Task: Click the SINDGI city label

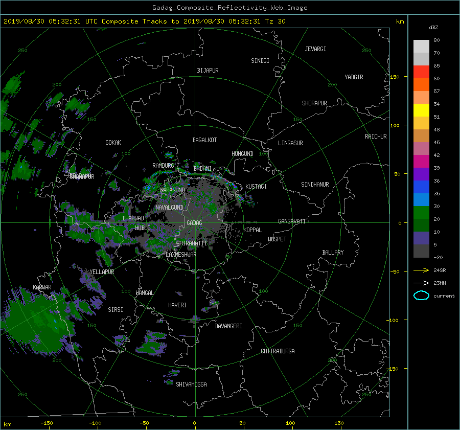Action: pos(260,61)
